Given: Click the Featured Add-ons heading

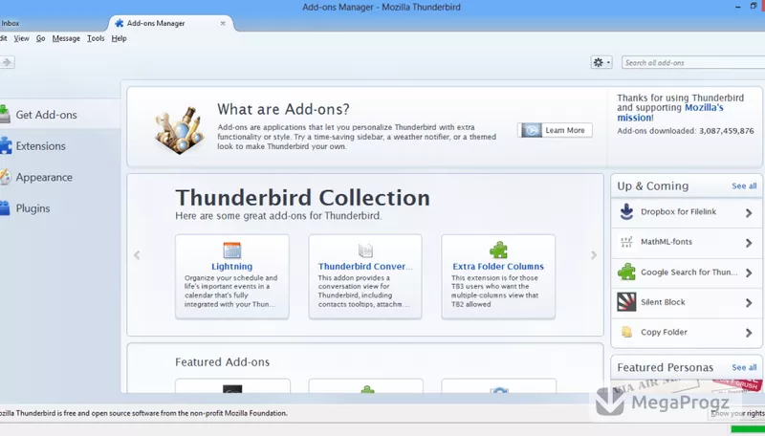Looking at the screenshot, I should pyautogui.click(x=222, y=361).
